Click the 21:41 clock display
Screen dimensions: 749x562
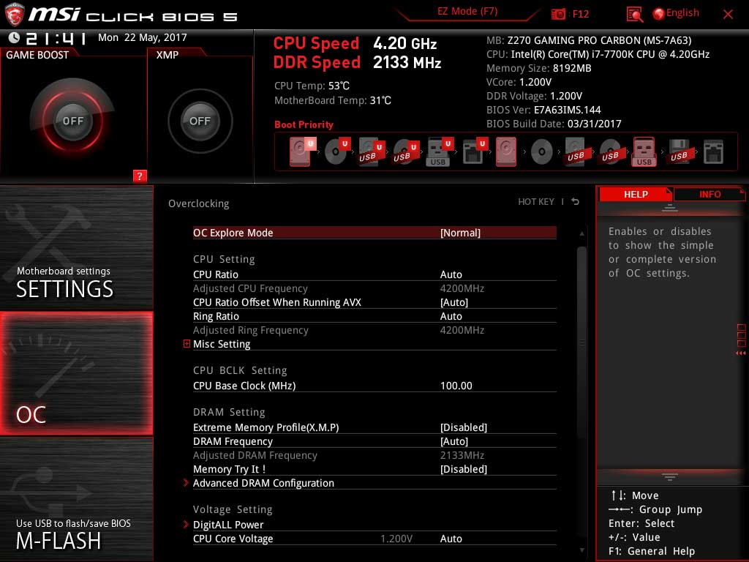(x=56, y=38)
